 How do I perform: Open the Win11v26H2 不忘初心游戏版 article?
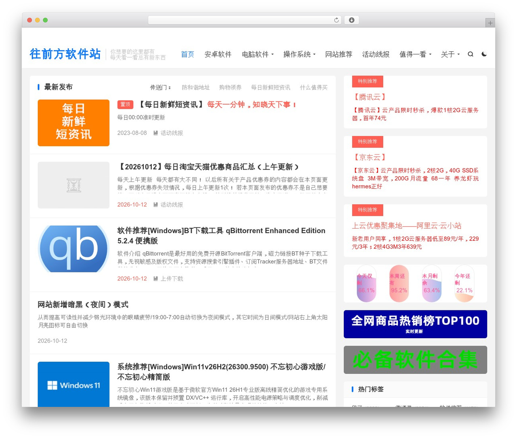click(221, 372)
